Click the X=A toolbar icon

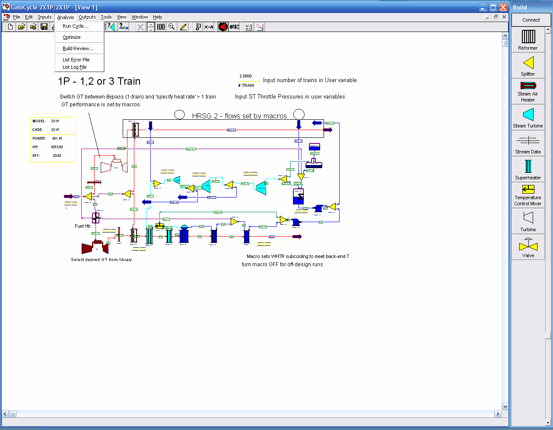click(209, 27)
